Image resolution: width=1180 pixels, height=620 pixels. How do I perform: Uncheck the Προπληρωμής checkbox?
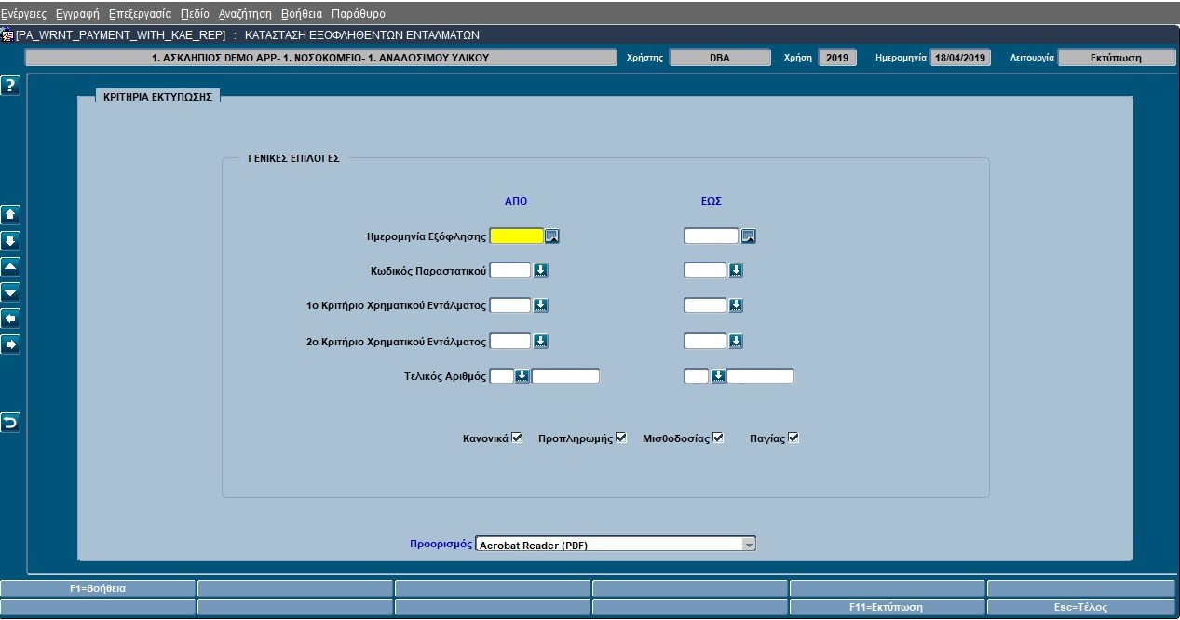pyautogui.click(x=621, y=438)
